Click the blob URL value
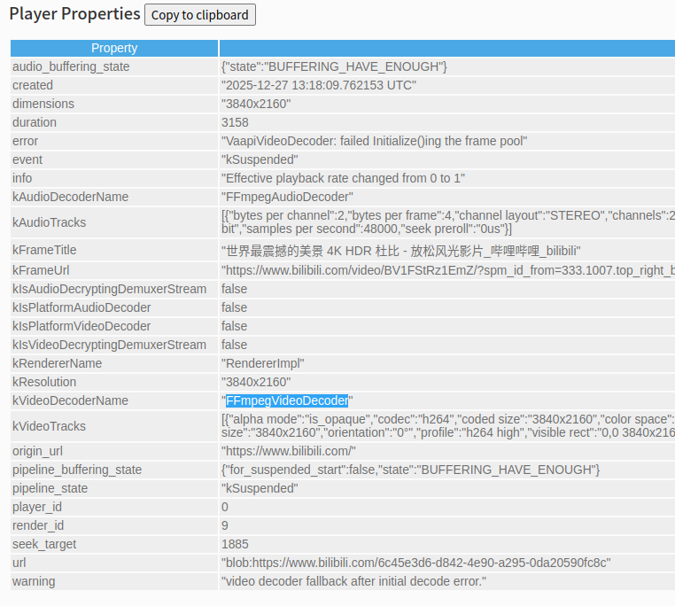This screenshot has width=675, height=606. [x=415, y=563]
